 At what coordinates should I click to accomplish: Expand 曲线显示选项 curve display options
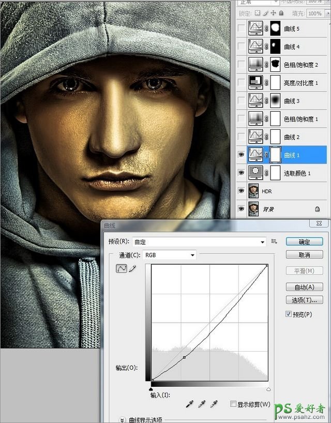(x=123, y=419)
